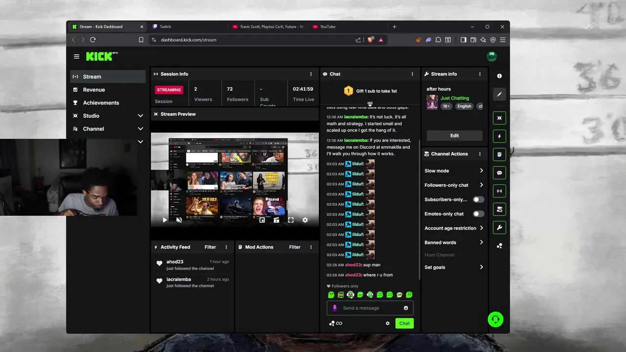Switch to the Twitch browser tab
The image size is (626, 352).
(x=187, y=26)
